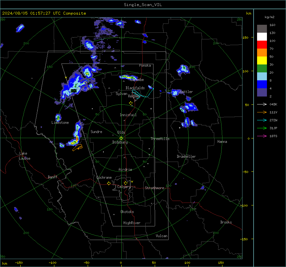
Task: Click the Lake Louise label
Action: [24, 156]
